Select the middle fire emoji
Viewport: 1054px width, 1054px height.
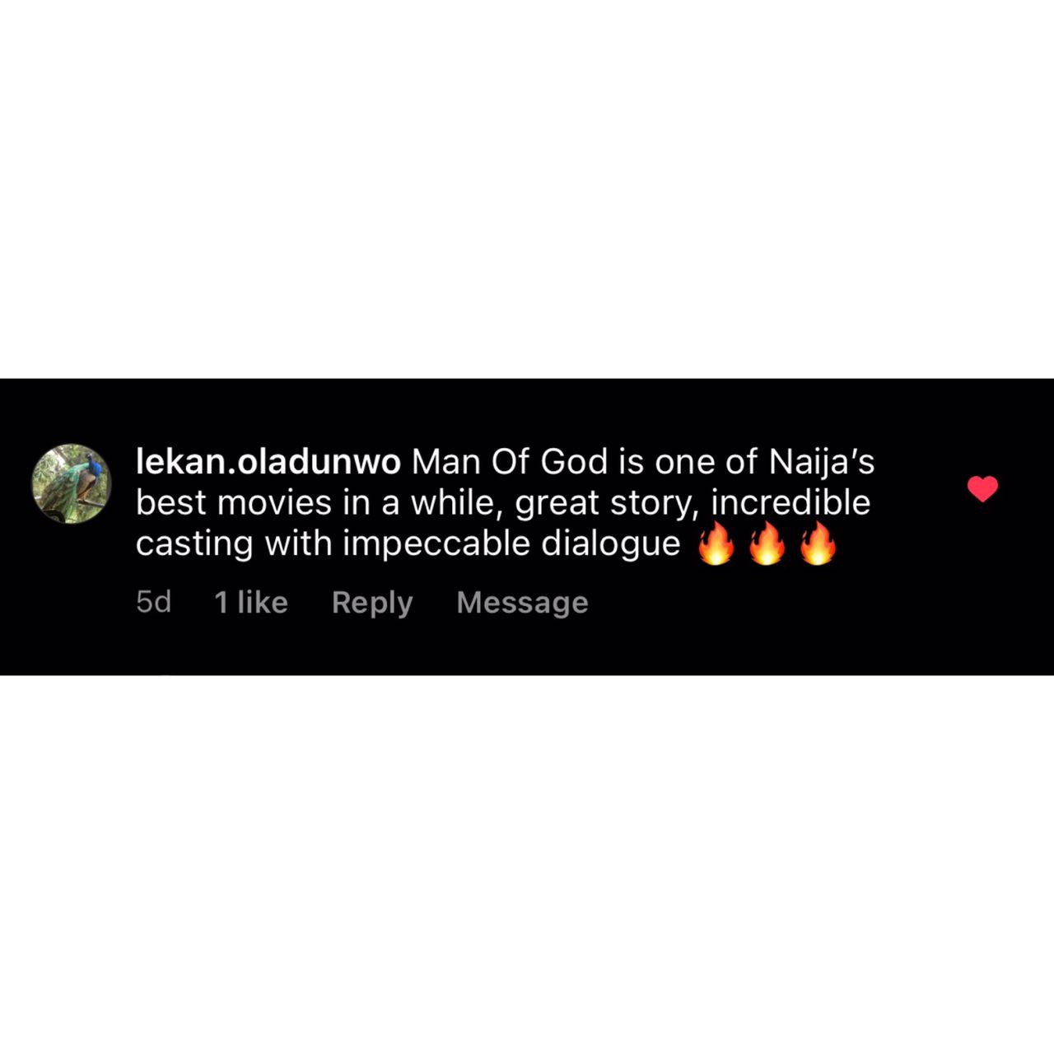click(767, 544)
